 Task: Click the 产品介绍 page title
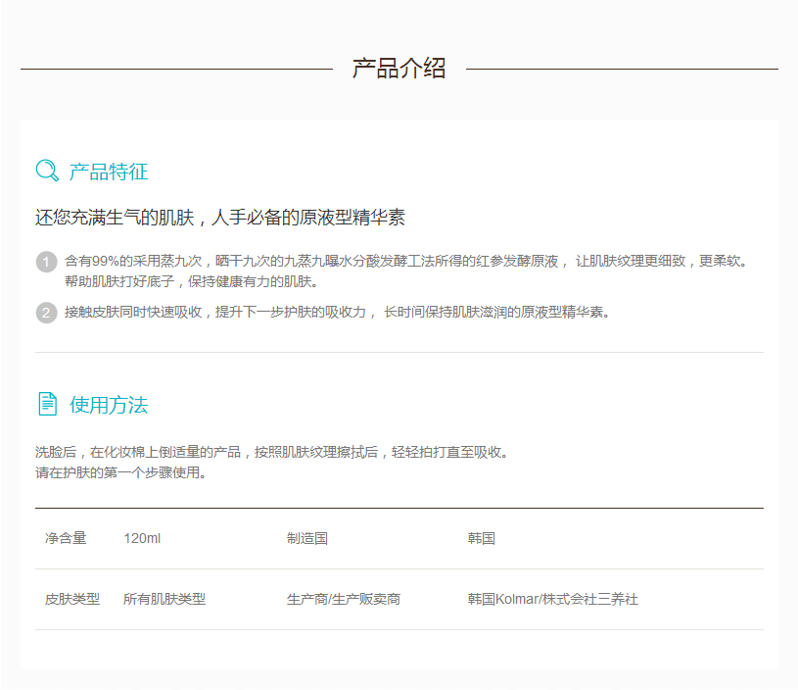399,69
